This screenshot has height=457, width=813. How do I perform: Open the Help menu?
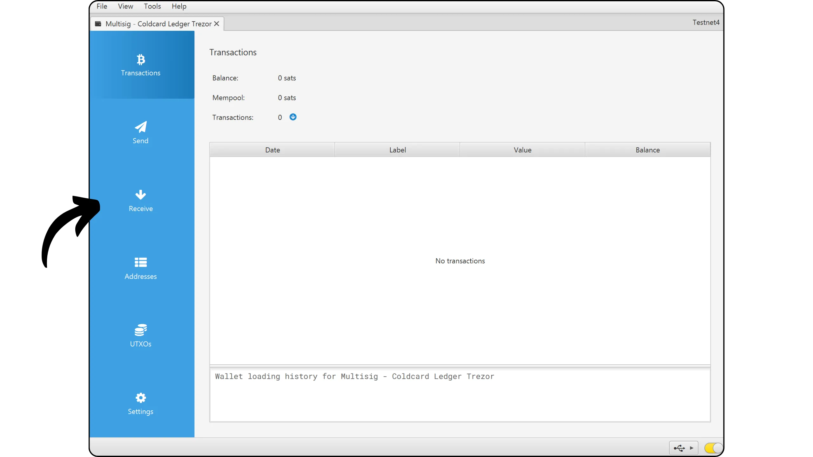[179, 6]
